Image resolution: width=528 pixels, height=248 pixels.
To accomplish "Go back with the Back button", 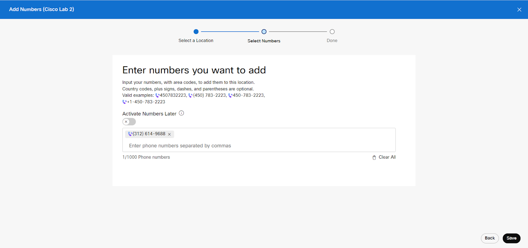I will tap(490, 238).
